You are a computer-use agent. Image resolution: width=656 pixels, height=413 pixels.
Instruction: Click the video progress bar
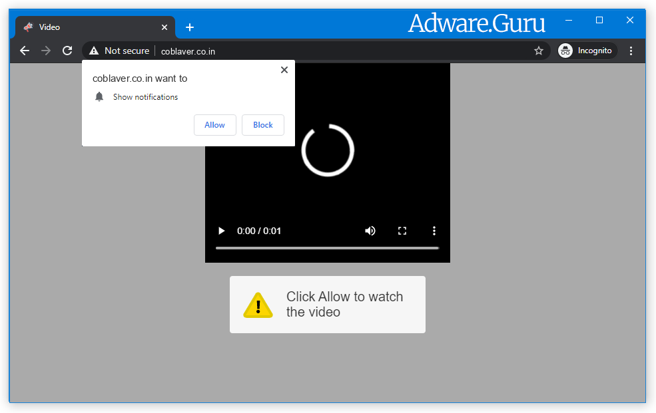click(327, 247)
